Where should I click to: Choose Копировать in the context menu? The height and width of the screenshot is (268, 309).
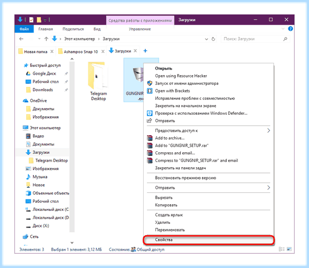(166, 205)
